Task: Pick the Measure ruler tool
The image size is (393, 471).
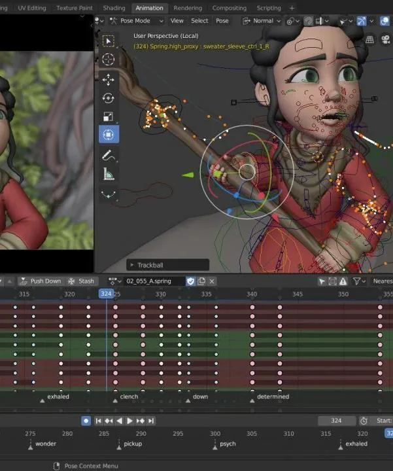Action: (x=109, y=174)
